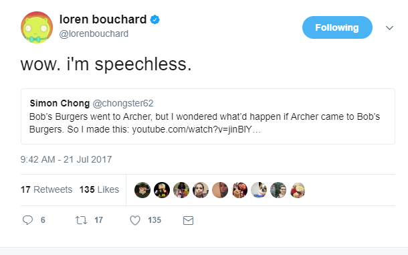Open Simon Chong's quoted profile name
This screenshot has height=255, width=408.
click(60, 103)
